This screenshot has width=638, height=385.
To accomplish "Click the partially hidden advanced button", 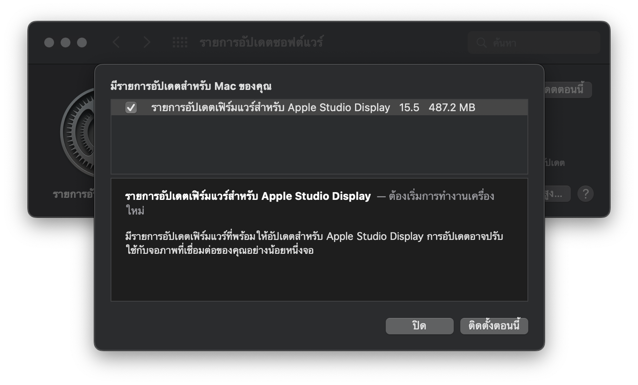I will 557,194.
